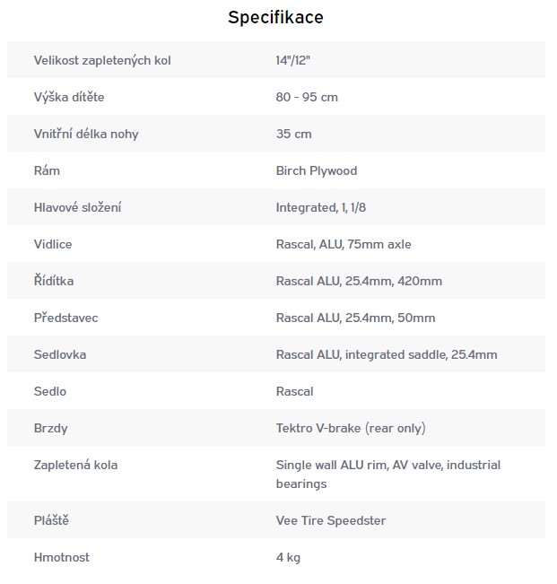
Task: Click the Výška dítěte row label
Action: [75, 97]
